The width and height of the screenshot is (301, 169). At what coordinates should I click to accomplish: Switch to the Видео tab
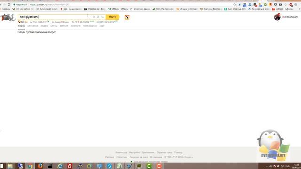(44, 26)
